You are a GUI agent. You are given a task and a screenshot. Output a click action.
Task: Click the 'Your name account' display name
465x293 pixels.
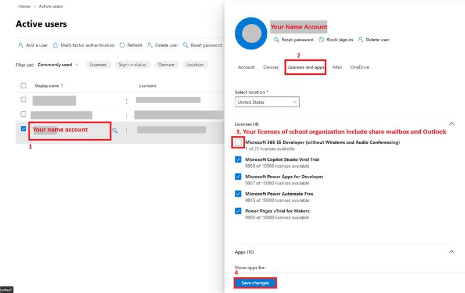[x=60, y=129]
